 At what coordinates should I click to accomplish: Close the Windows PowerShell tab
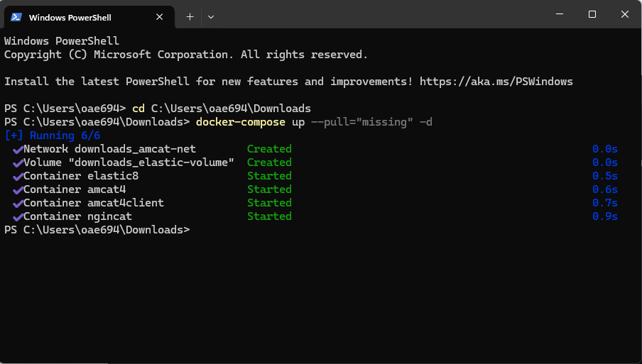click(161, 16)
